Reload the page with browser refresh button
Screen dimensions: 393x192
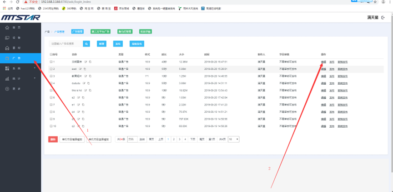[x=17, y=2]
